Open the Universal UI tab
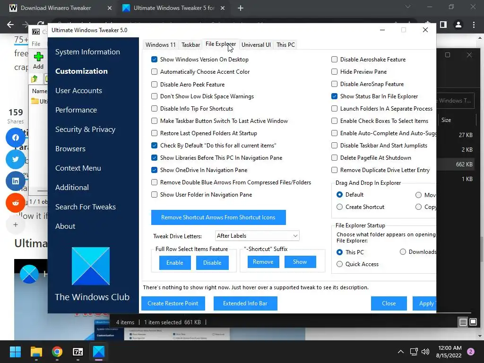The image size is (484, 363). pyautogui.click(x=256, y=45)
